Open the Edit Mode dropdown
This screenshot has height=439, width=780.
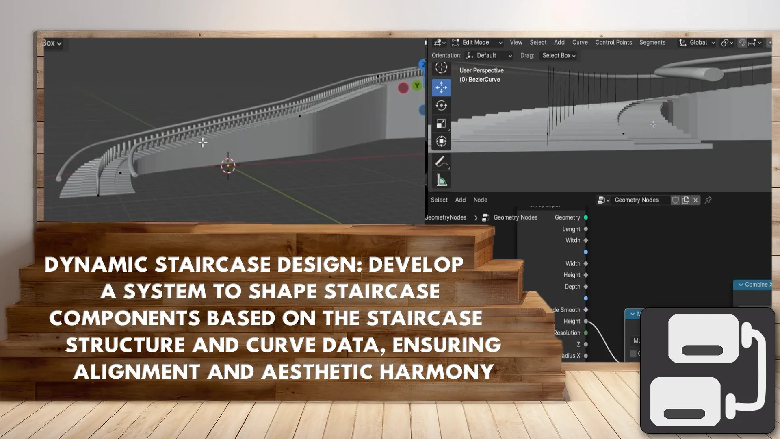[477, 43]
